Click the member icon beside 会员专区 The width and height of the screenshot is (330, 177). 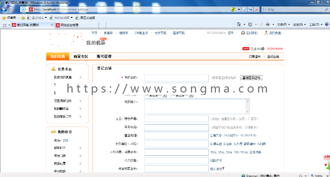(53, 69)
